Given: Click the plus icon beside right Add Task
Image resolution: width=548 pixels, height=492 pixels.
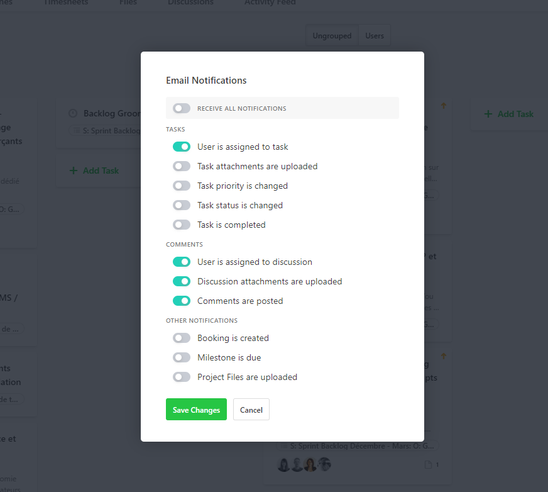Looking at the screenshot, I should 488,114.
